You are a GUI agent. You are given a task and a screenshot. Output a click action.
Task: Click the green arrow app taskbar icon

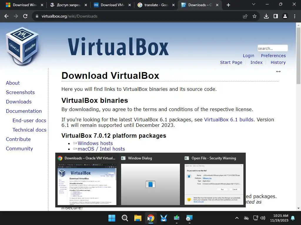(177, 218)
